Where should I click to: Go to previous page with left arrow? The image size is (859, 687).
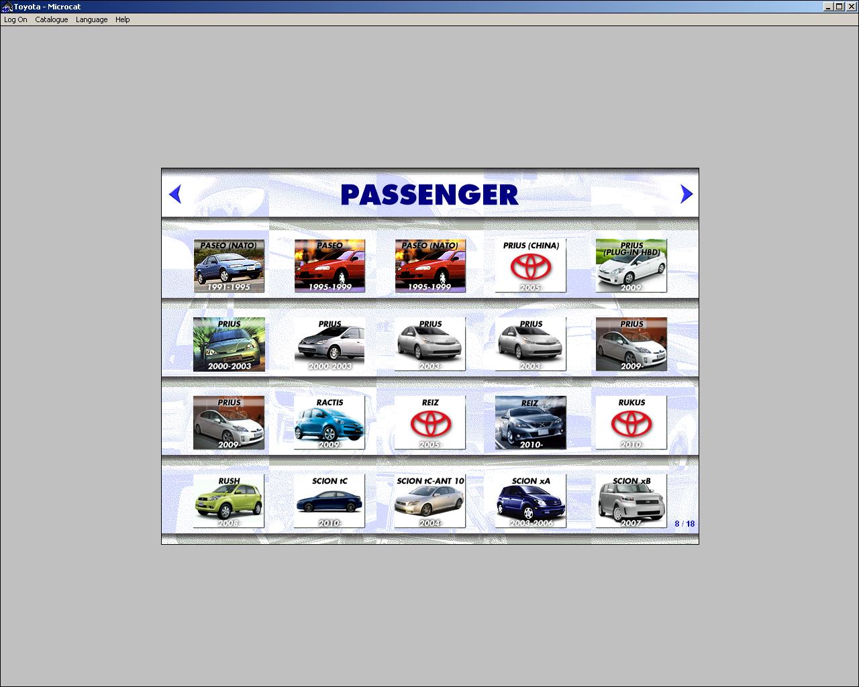[x=175, y=194]
